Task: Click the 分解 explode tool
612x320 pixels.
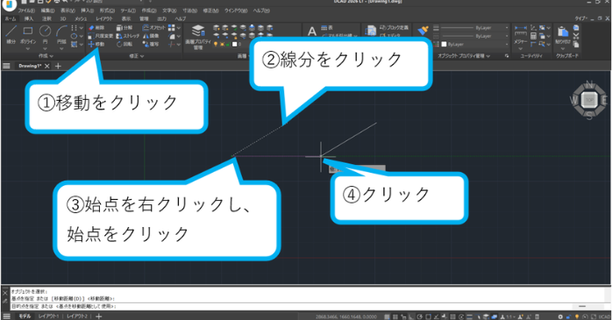Action: pyautogui.click(x=125, y=28)
